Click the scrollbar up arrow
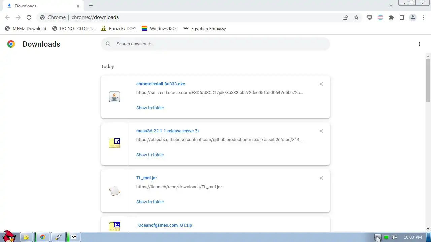431x242 pixels. pos(428,56)
